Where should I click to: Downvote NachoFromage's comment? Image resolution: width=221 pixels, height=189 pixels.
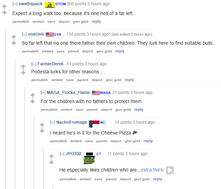42,131
